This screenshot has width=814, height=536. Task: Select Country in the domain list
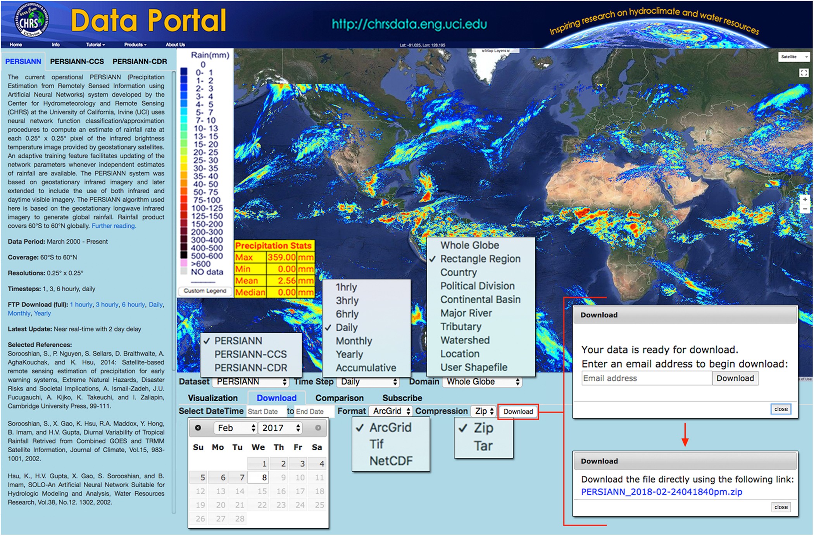(x=459, y=273)
